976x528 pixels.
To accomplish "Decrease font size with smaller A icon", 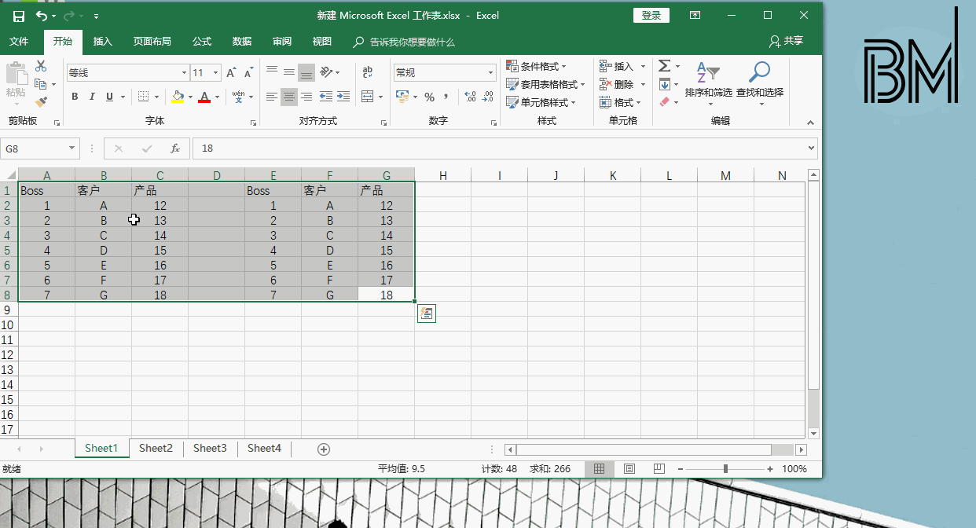I will (249, 73).
